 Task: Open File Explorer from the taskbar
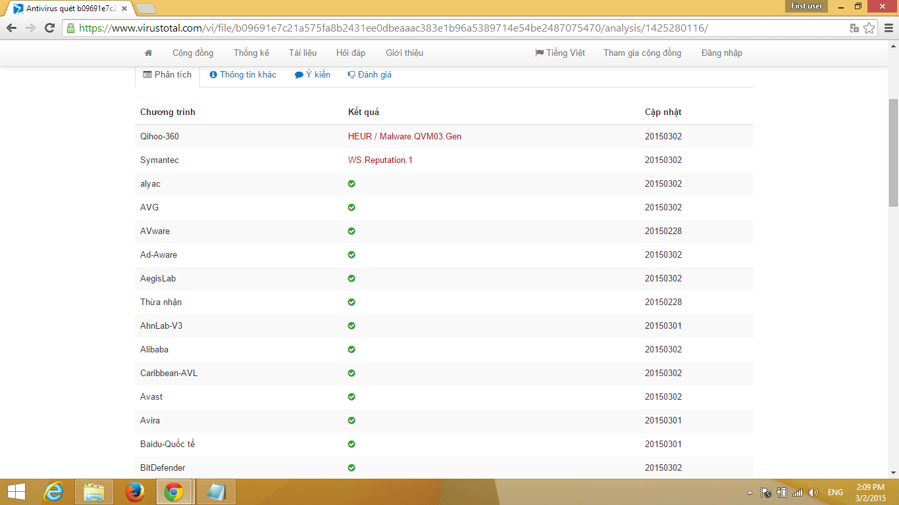tap(94, 492)
